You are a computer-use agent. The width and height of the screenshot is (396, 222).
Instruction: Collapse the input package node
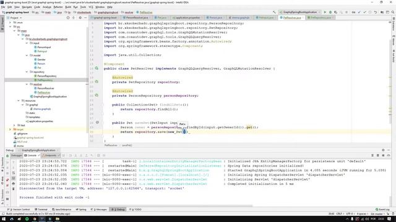click(27, 43)
